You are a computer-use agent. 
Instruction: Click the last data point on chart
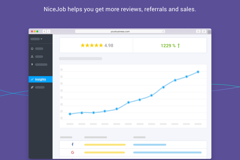click(198, 72)
